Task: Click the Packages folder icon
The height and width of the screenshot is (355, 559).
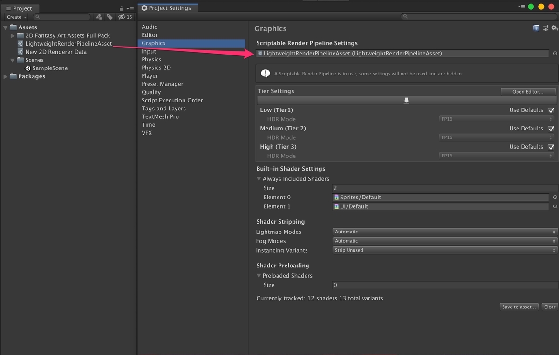Action: pyautogui.click(x=13, y=76)
